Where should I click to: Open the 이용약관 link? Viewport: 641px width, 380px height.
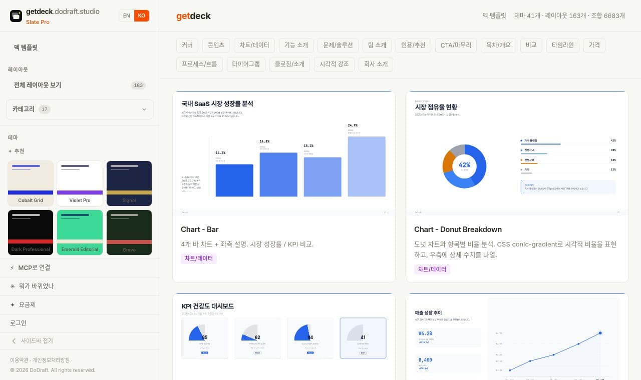pyautogui.click(x=18, y=360)
